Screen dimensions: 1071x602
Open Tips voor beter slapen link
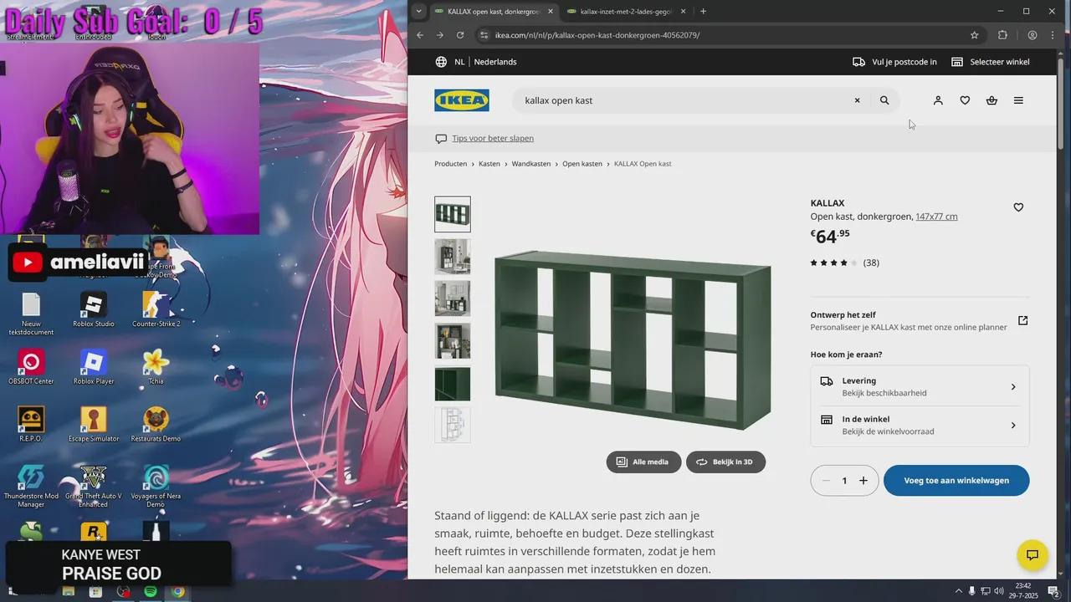(x=493, y=139)
